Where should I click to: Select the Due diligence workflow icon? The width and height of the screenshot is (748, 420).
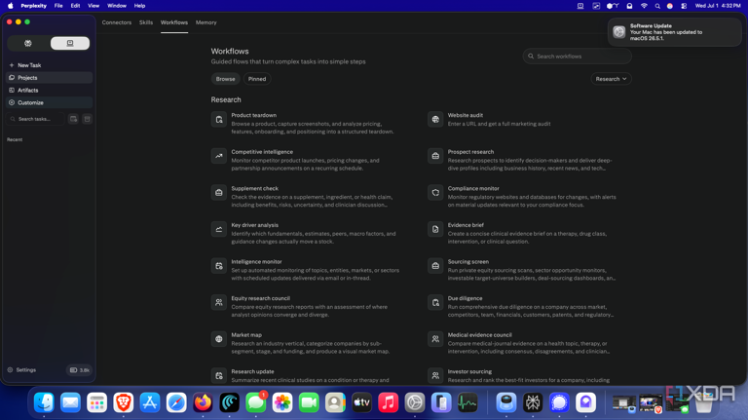[435, 303]
